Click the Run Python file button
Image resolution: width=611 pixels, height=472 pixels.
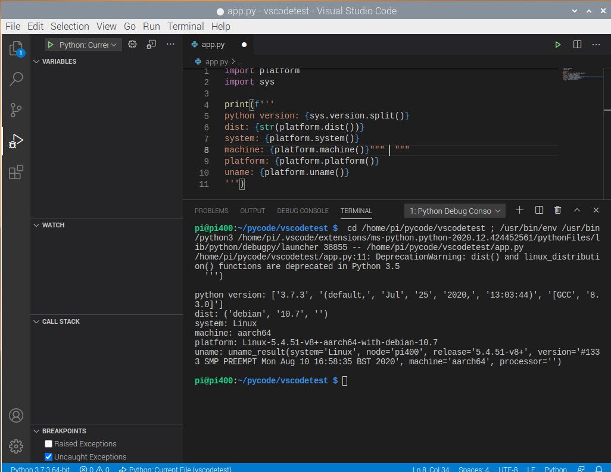[557, 45]
